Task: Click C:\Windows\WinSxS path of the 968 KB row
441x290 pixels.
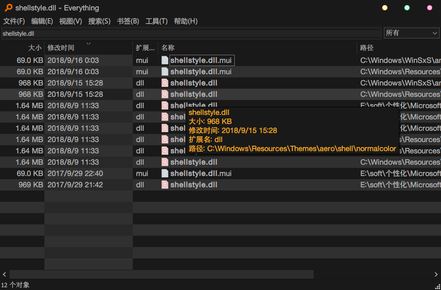Action: tap(401, 83)
